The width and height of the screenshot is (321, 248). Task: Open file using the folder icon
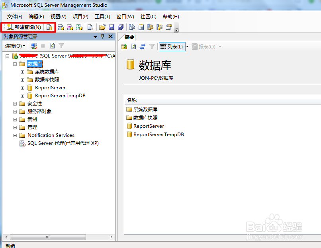point(102,27)
